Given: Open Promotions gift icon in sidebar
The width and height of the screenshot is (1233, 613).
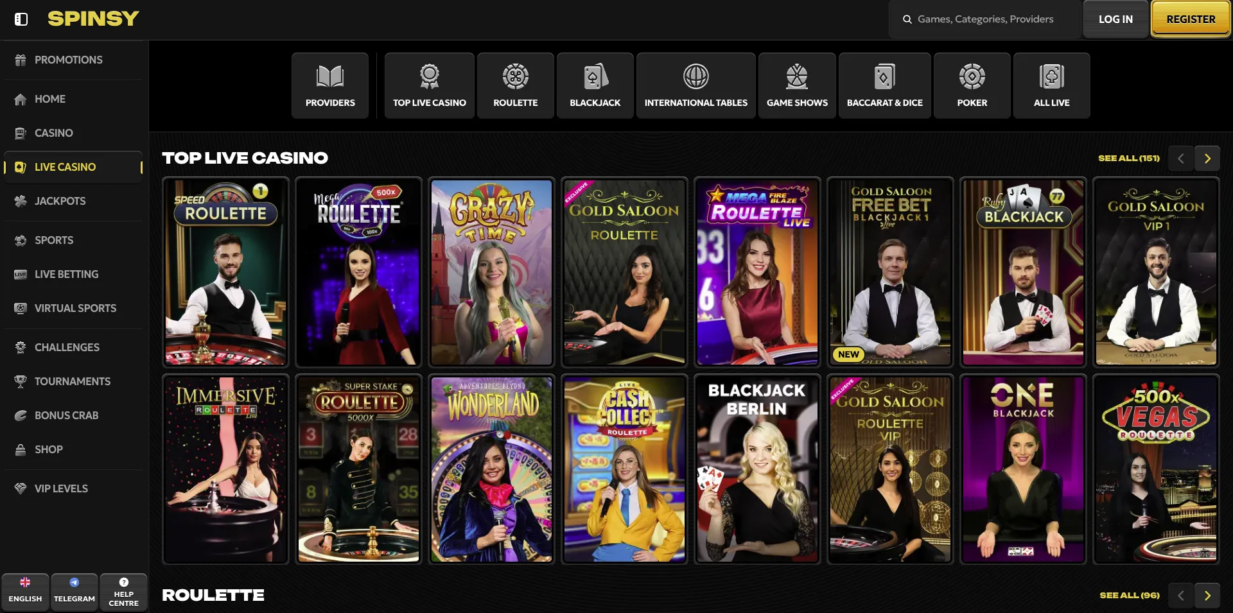Looking at the screenshot, I should [x=21, y=60].
